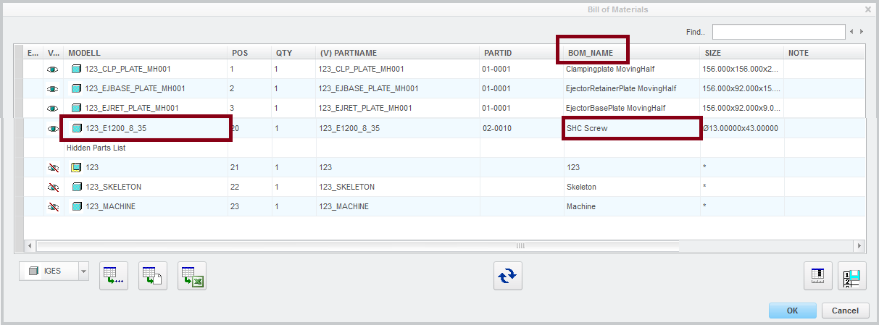
Task: Show hidden 123_MACHINE via crossed eye
Action: 53,206
